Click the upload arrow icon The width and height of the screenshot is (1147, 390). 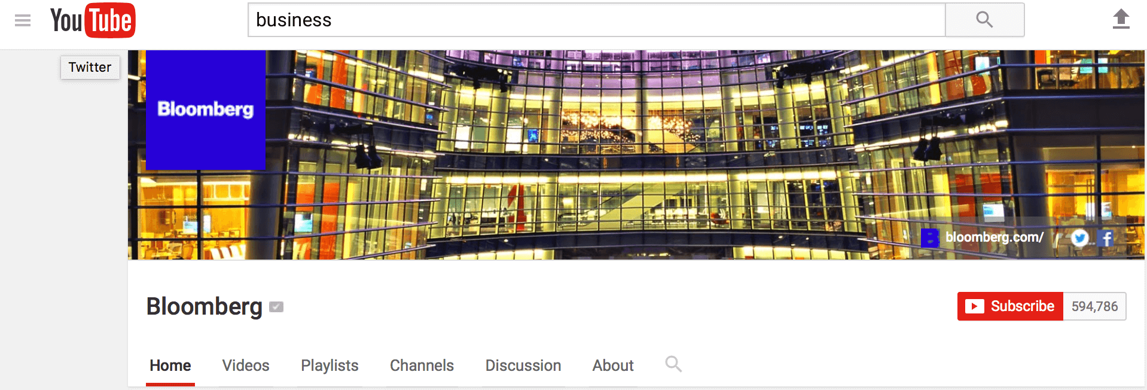point(1121,19)
